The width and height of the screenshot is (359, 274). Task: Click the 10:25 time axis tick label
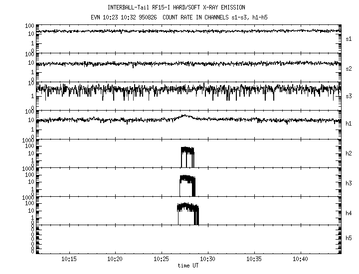162,260
